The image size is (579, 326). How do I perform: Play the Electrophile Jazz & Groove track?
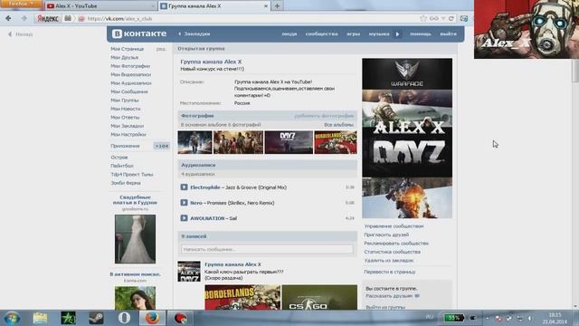[184, 187]
